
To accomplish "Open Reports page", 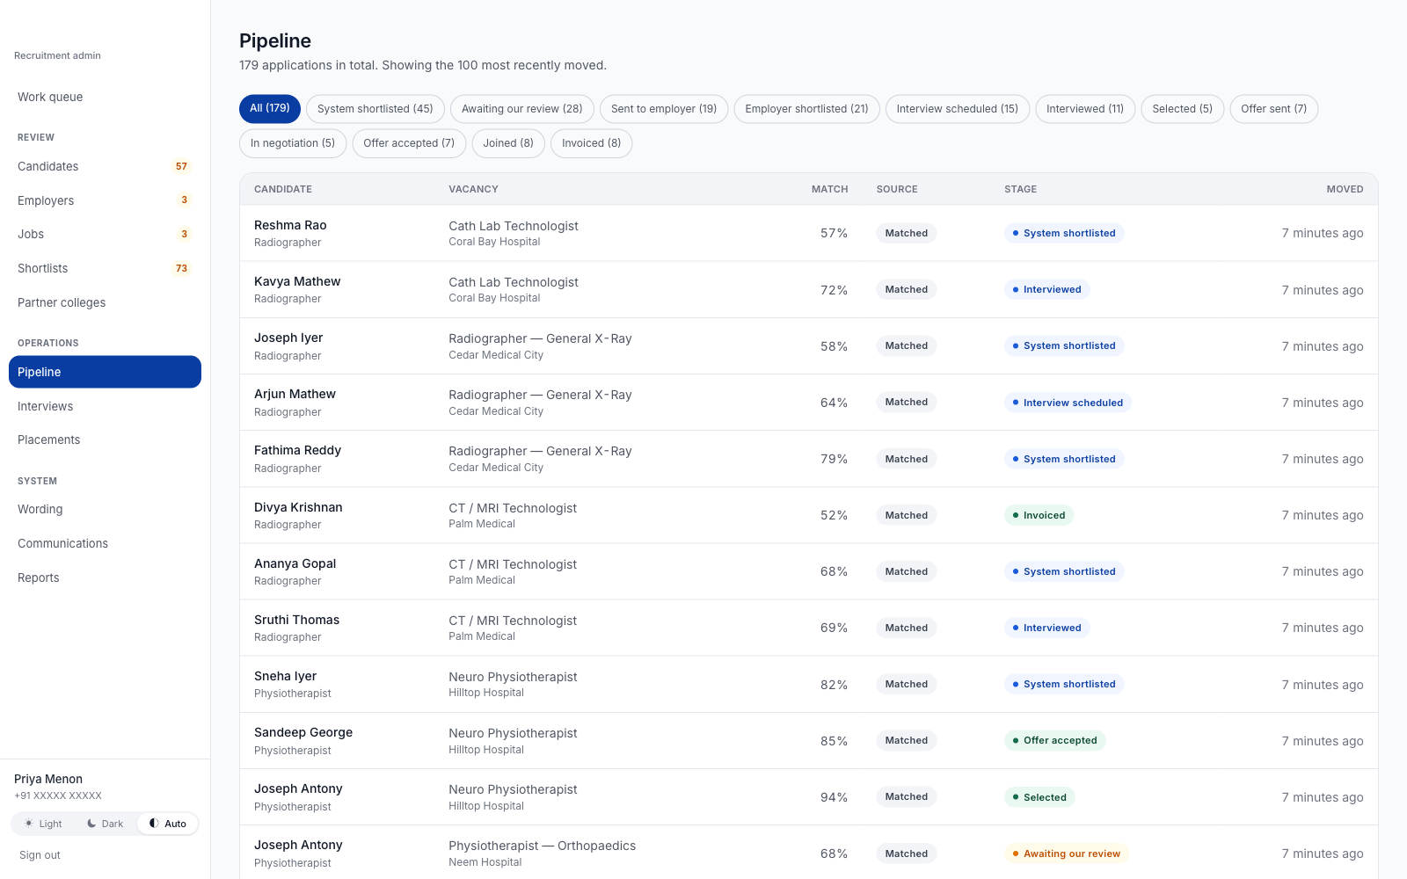I will pos(106,578).
